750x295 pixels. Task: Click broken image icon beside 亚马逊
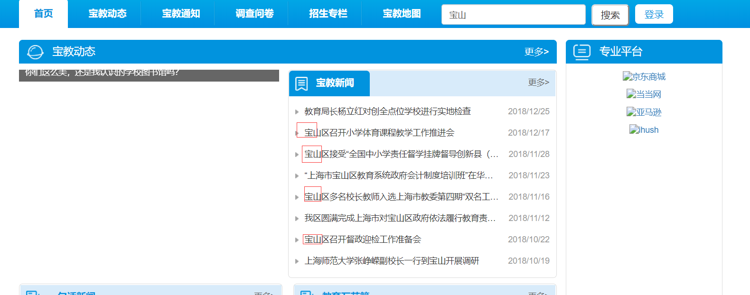[631, 111]
